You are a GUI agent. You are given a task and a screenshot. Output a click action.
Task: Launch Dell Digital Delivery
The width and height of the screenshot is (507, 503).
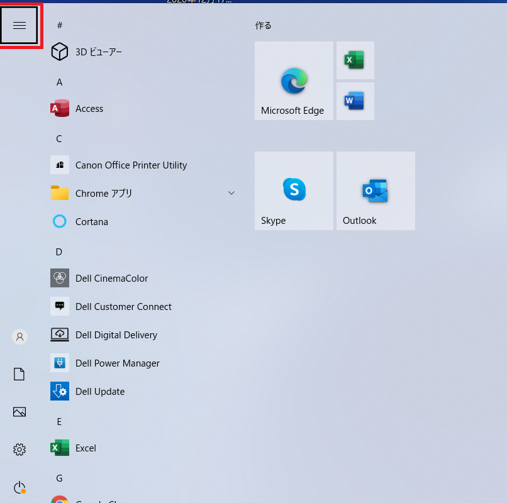(x=116, y=335)
